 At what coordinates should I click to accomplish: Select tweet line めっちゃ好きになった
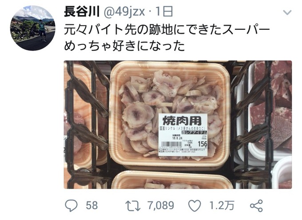click(x=124, y=46)
